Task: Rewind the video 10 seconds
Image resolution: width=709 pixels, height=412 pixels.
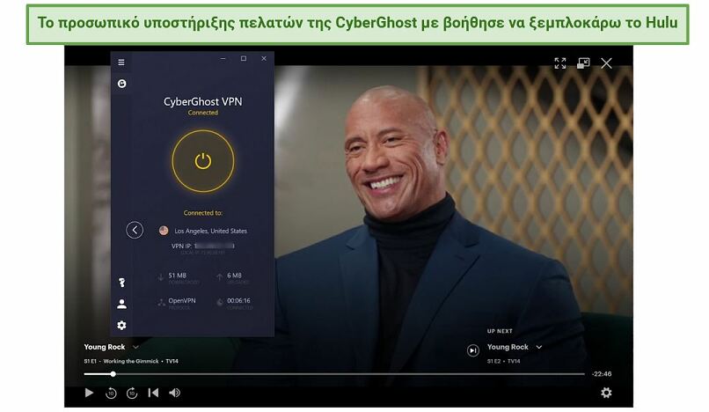Action: pyautogui.click(x=111, y=393)
